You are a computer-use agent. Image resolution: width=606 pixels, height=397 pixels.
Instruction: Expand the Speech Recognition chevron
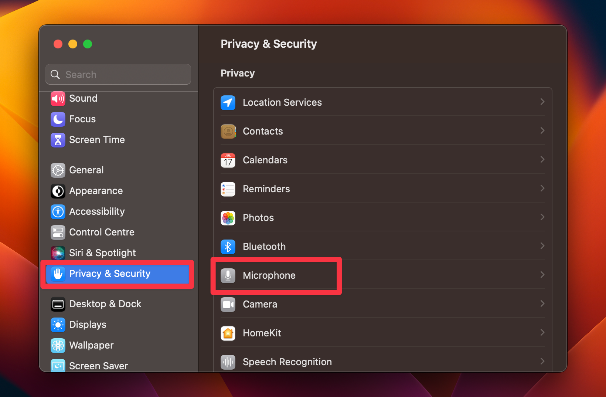(x=542, y=361)
